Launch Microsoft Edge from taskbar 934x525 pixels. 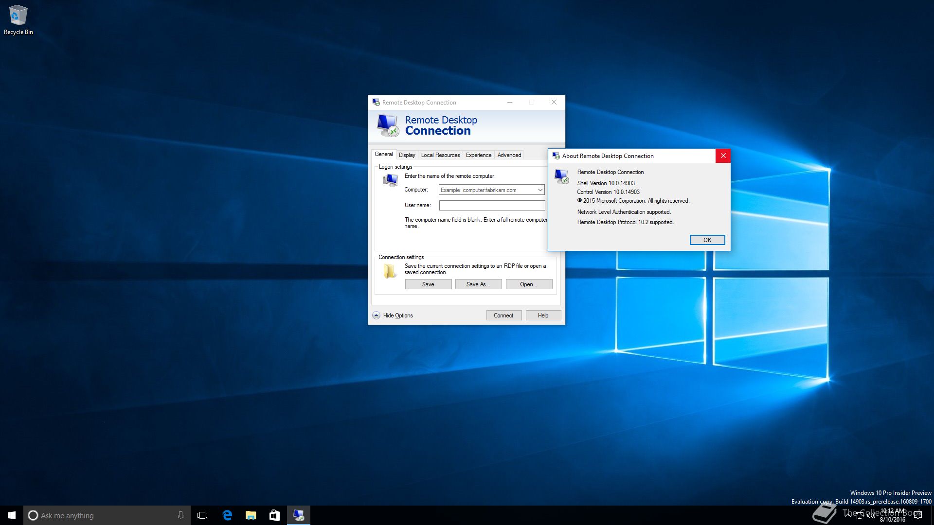pos(227,515)
